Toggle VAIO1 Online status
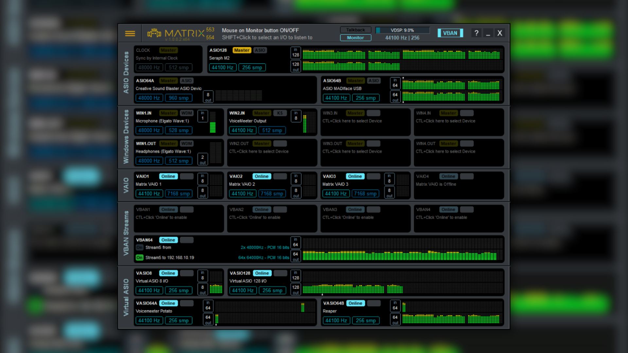 point(168,176)
